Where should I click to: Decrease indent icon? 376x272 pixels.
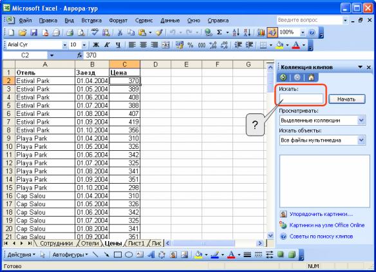[x=238, y=45]
